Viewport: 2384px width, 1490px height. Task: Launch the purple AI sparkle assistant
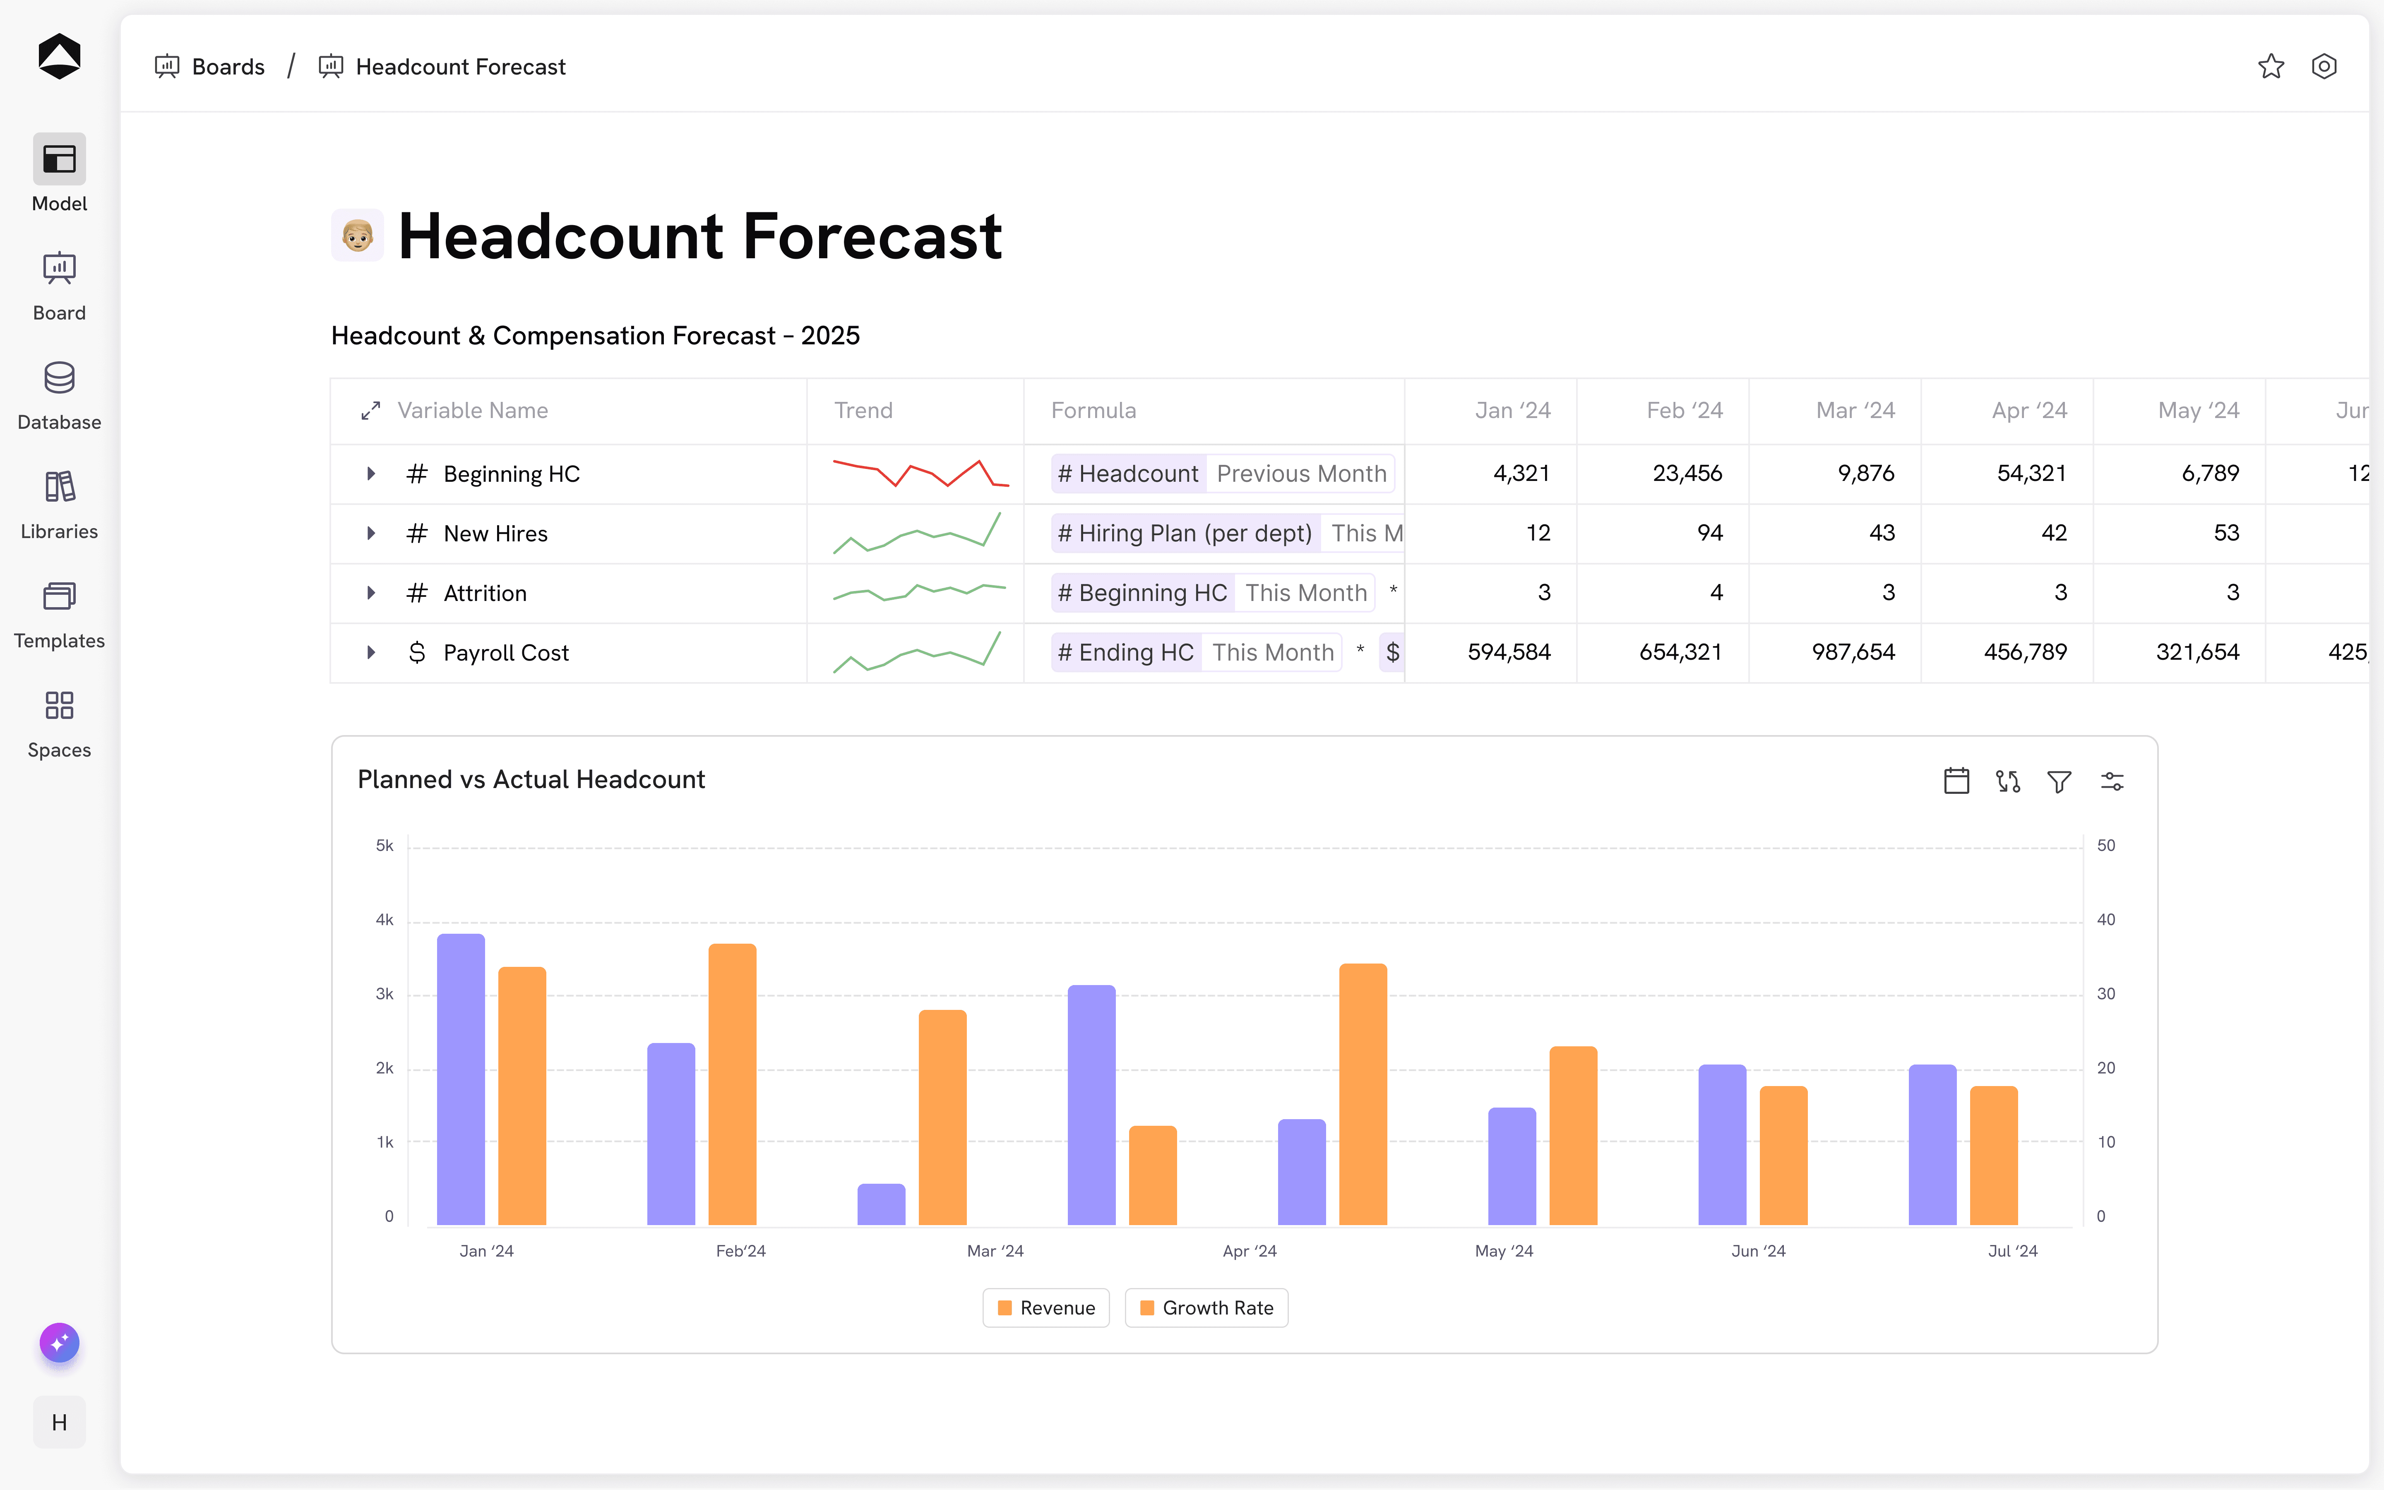coord(59,1342)
